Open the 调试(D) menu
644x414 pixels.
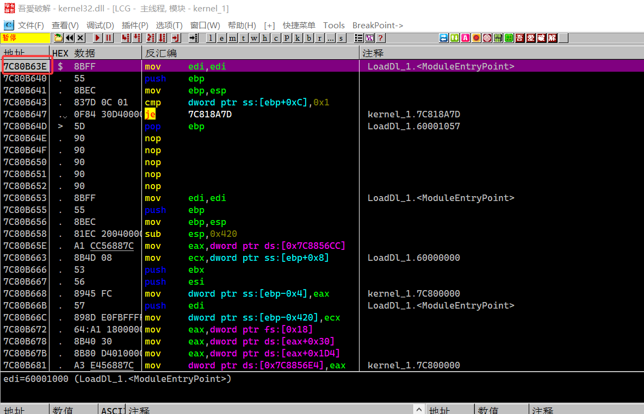[x=100, y=26]
